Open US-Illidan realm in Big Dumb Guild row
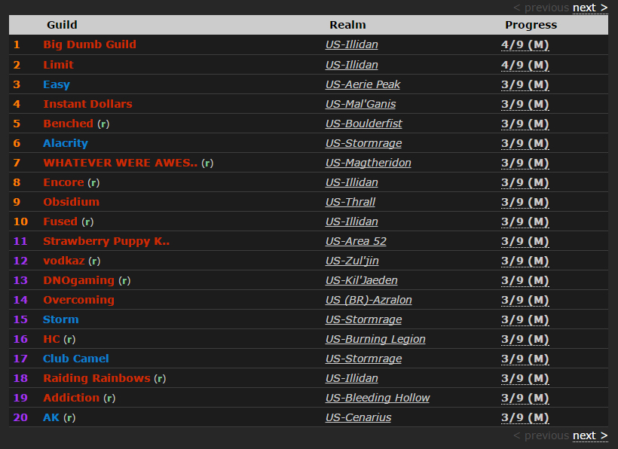 point(351,44)
